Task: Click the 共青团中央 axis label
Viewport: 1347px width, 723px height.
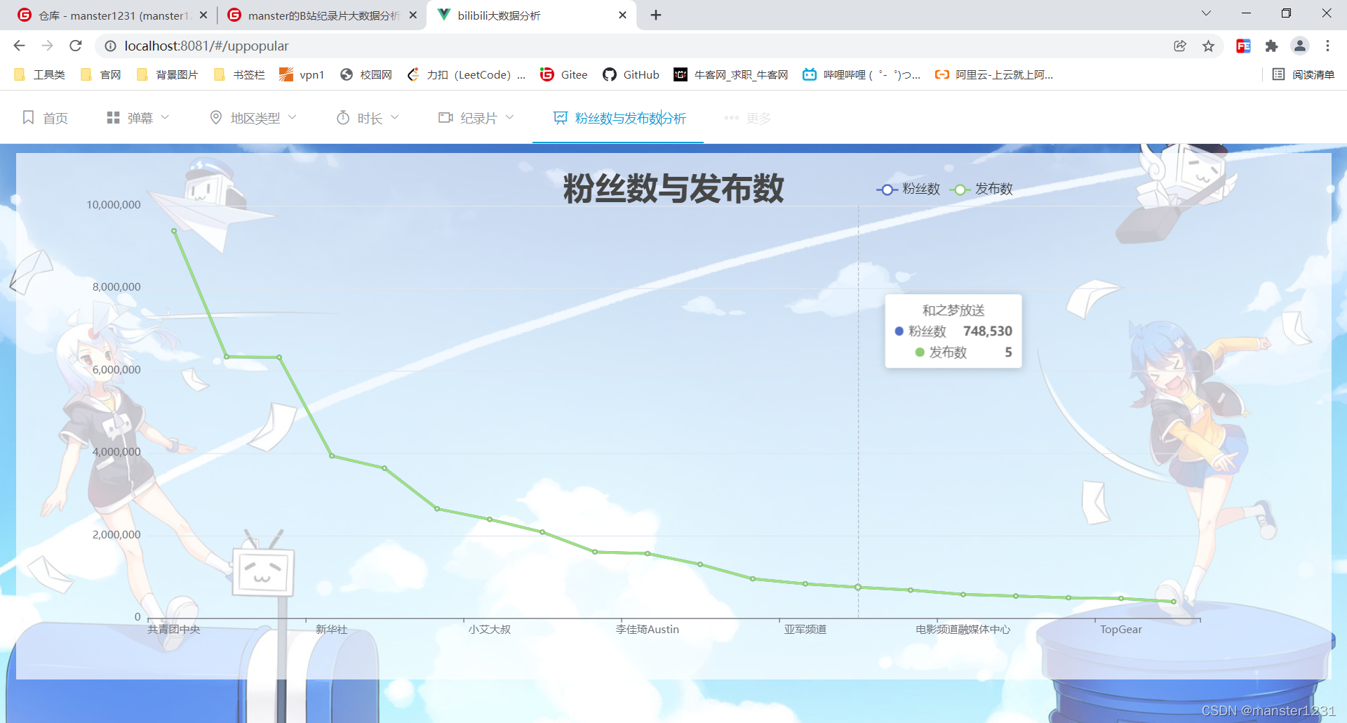Action: 174,630
